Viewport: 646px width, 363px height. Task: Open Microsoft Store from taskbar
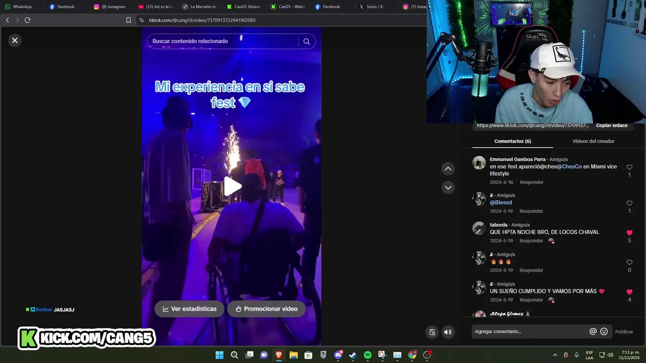point(308,355)
